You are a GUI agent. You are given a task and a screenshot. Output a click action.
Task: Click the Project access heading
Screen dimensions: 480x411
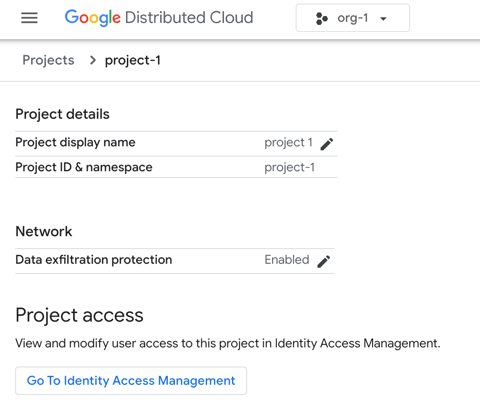79,315
